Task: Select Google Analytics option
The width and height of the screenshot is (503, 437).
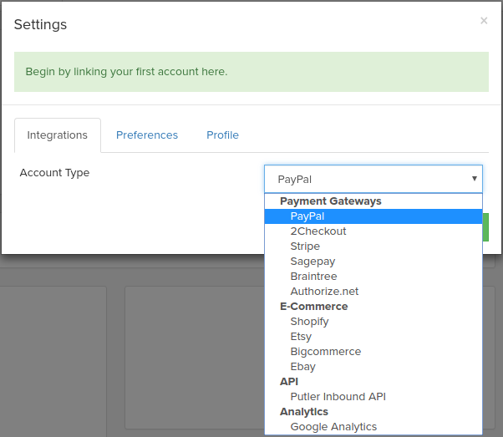Action: 373,427
